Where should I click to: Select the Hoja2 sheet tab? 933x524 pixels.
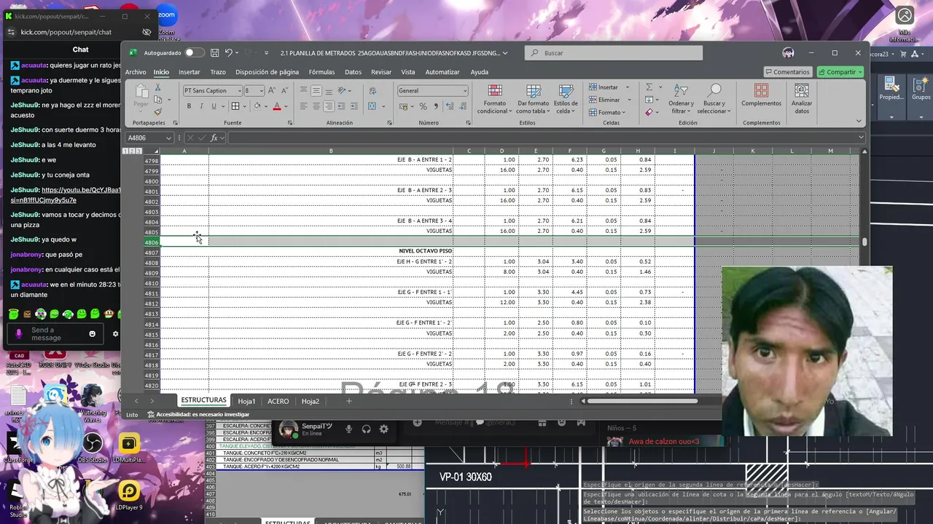tap(311, 401)
